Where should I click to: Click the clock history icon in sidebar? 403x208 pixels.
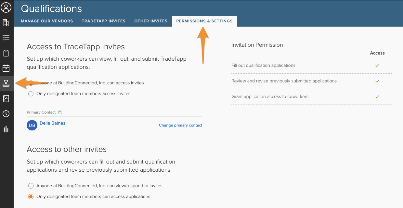click(x=6, y=114)
